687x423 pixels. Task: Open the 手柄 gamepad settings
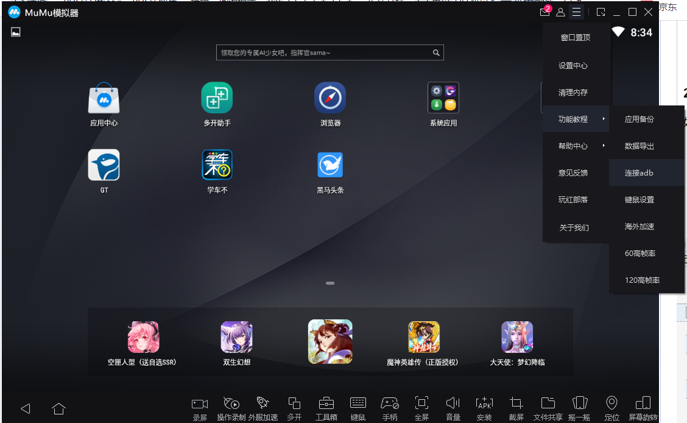tap(390, 409)
